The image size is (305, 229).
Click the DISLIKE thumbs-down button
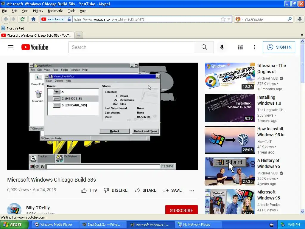tap(116, 190)
